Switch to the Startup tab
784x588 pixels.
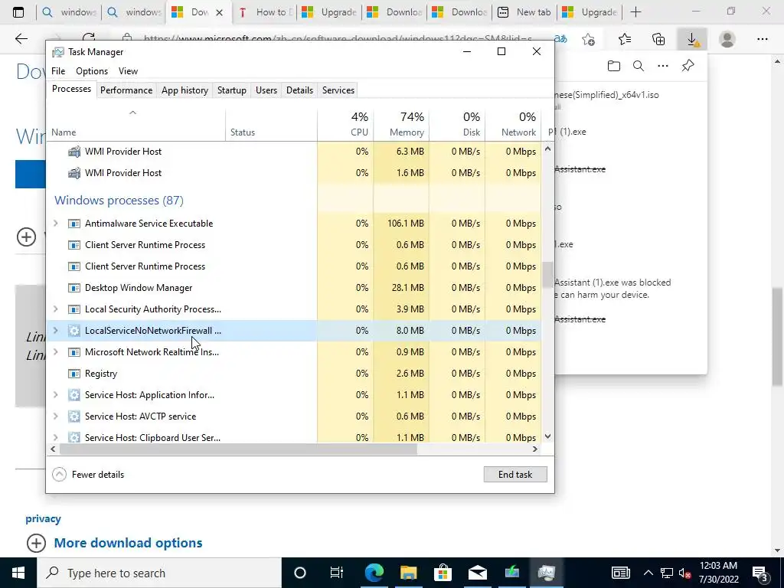point(231,90)
